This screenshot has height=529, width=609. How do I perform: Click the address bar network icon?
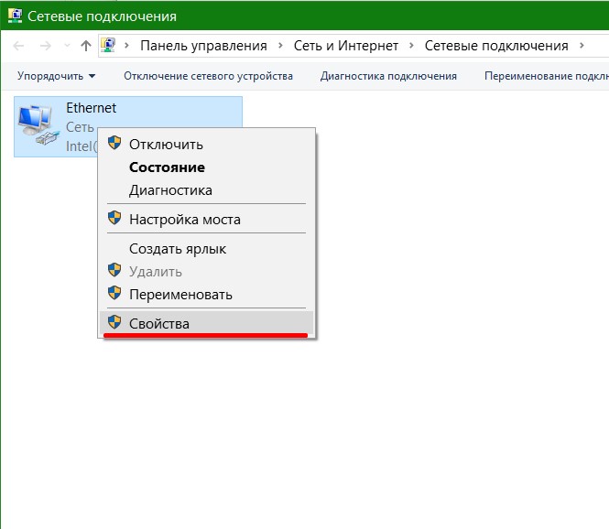(x=108, y=46)
